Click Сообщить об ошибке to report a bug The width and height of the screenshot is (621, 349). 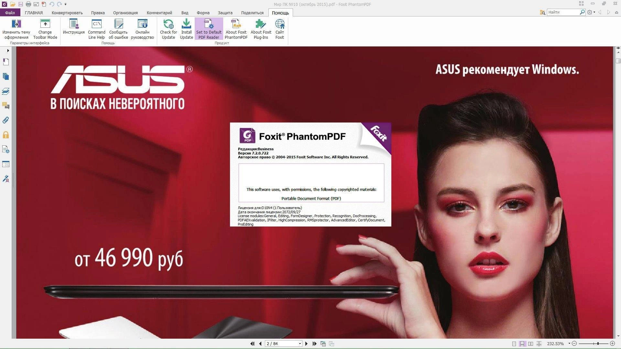(118, 29)
